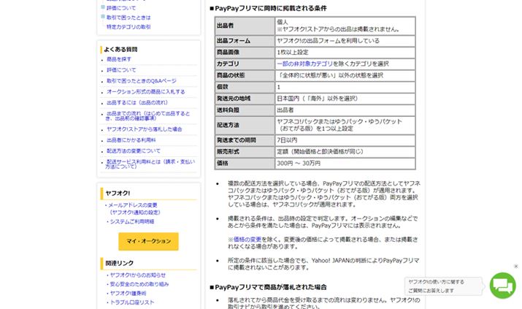Open 取引で困ったときは link in top menu
The height and width of the screenshot is (309, 522).
[128, 18]
